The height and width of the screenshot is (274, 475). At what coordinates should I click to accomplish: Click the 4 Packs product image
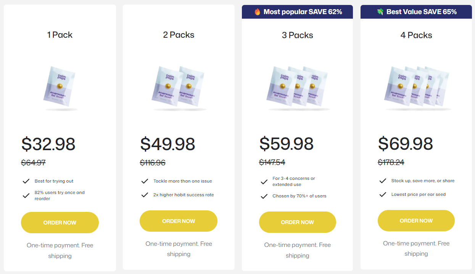pyautogui.click(x=416, y=87)
